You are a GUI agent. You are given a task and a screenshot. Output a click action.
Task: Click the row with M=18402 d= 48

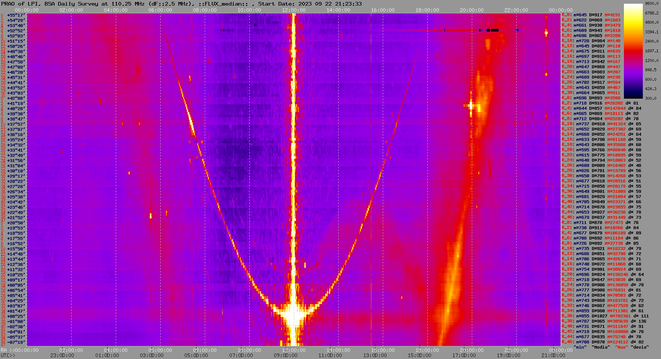click(x=601, y=166)
